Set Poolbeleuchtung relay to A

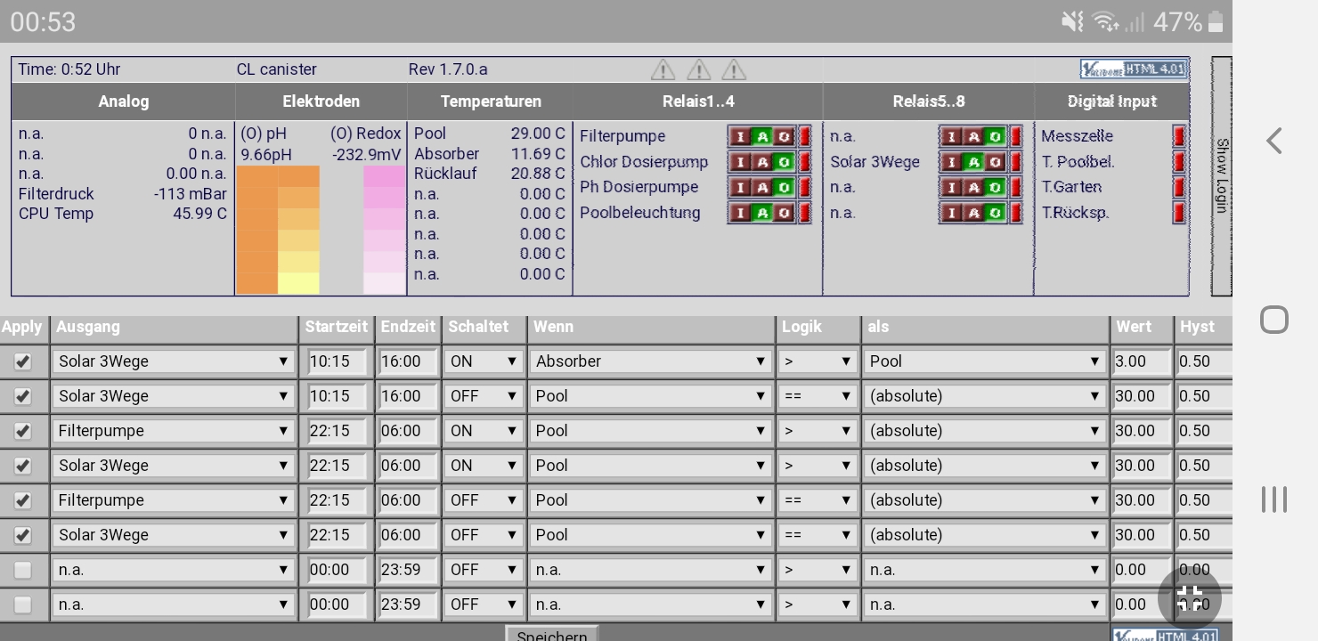pyautogui.click(x=761, y=213)
